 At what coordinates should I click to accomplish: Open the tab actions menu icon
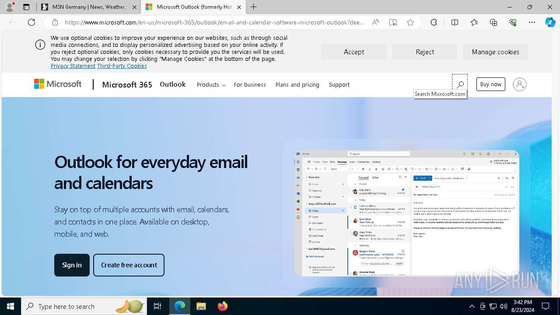tap(26, 7)
